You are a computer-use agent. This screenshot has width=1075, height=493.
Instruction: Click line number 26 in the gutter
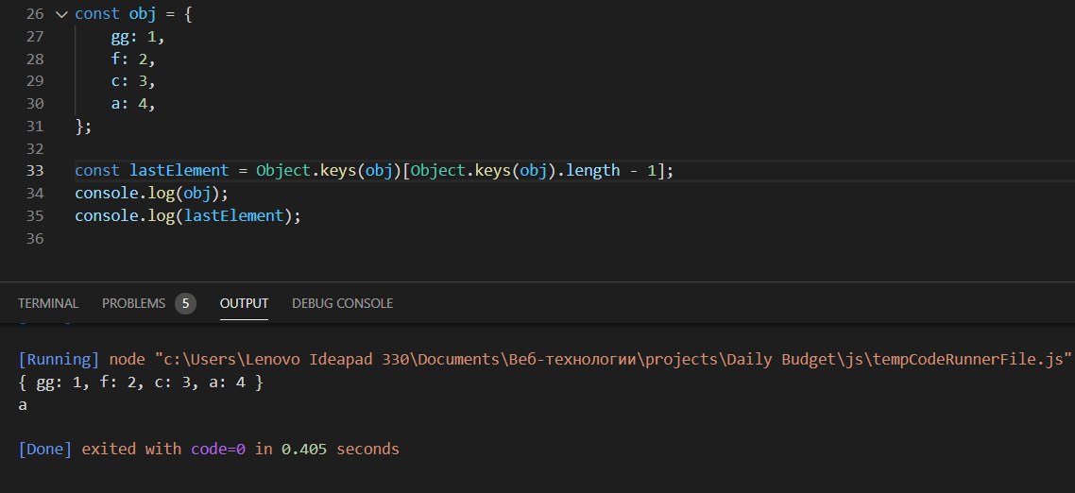(x=35, y=14)
